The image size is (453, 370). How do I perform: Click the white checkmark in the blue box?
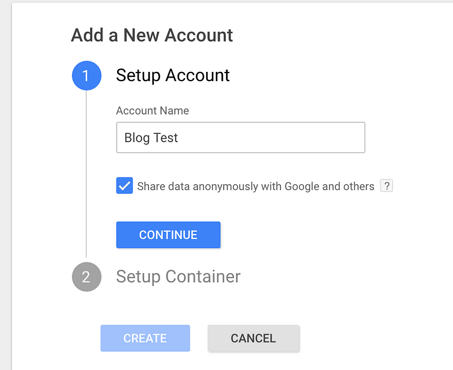(x=125, y=186)
